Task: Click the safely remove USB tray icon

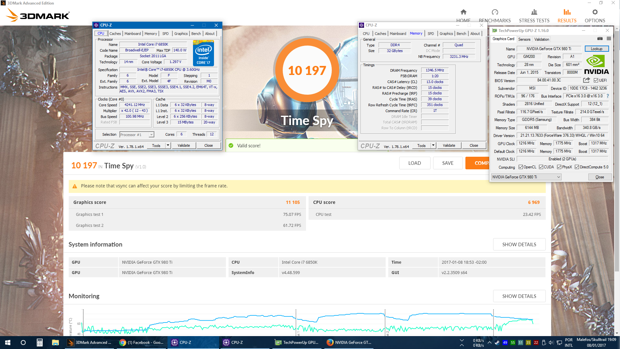Action: [x=544, y=343]
